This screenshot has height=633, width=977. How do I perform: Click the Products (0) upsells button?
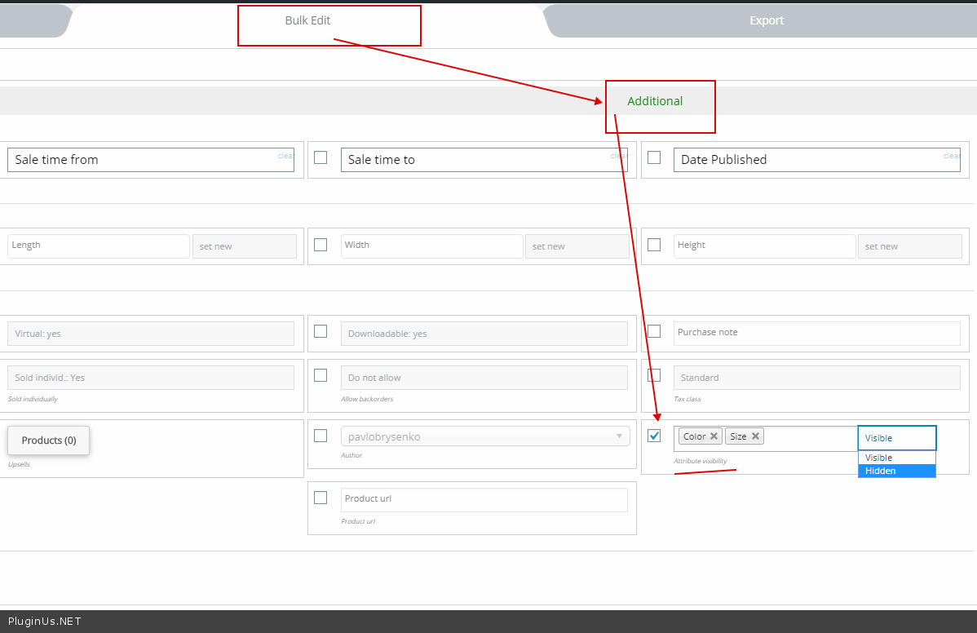click(49, 440)
